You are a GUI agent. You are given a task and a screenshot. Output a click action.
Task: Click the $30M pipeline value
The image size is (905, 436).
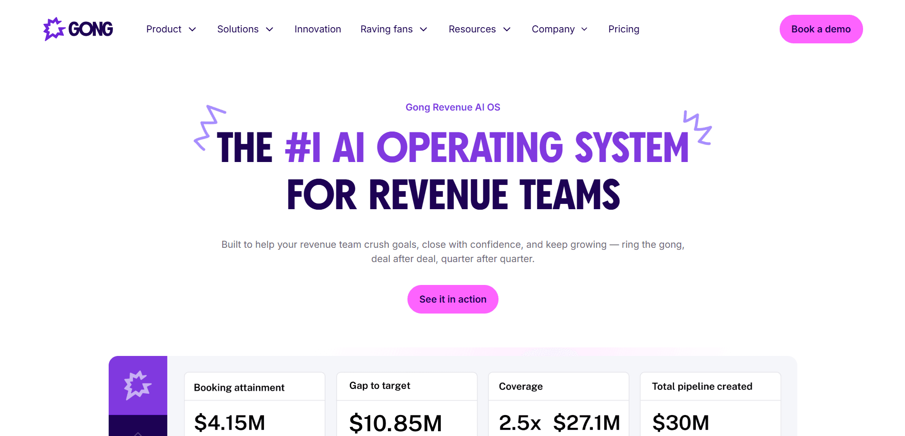pyautogui.click(x=681, y=423)
